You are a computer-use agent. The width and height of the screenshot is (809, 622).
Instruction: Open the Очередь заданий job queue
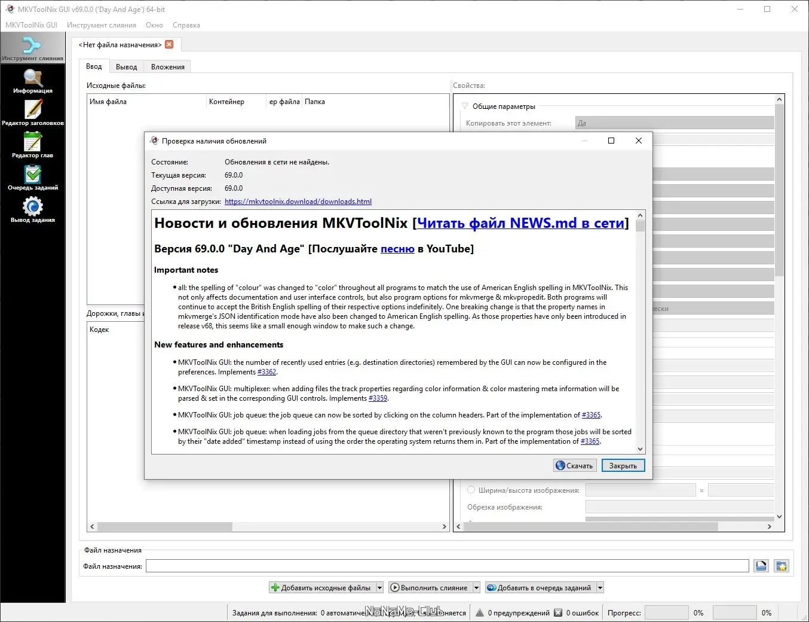[32, 178]
